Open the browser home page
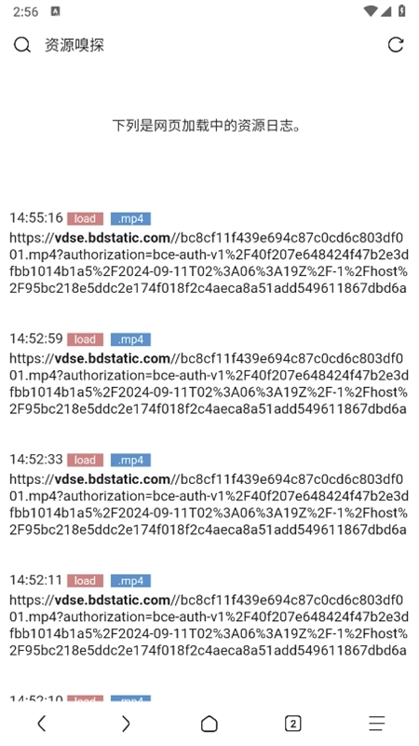 coord(209,724)
